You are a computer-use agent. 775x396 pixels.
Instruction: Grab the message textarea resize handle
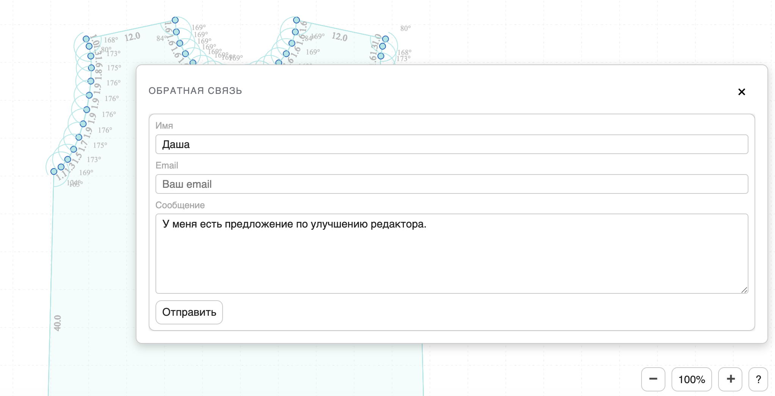(744, 290)
